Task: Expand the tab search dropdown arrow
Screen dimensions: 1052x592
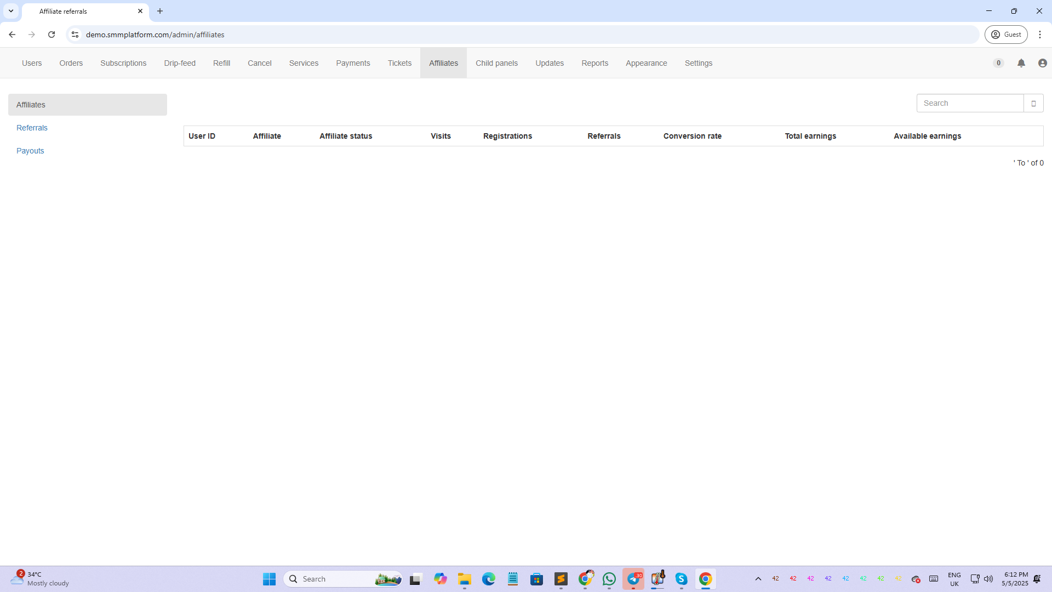Action: (x=11, y=11)
